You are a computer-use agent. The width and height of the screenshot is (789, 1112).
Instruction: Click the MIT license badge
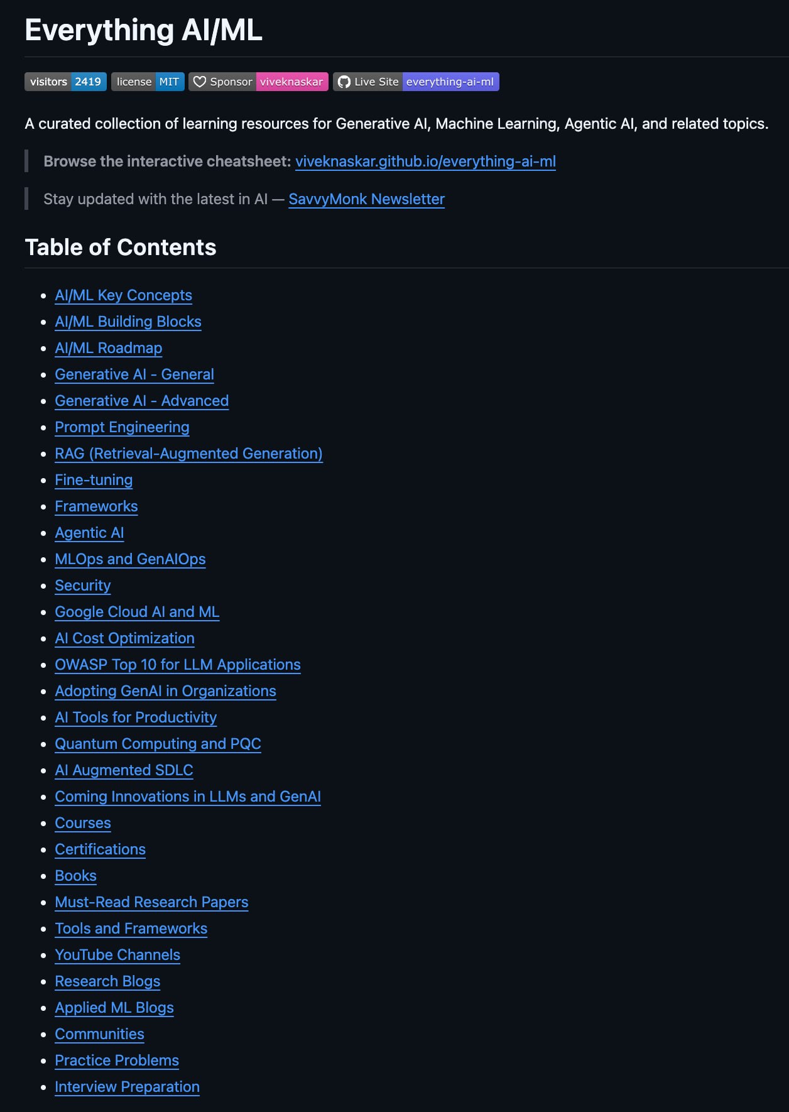coord(148,82)
